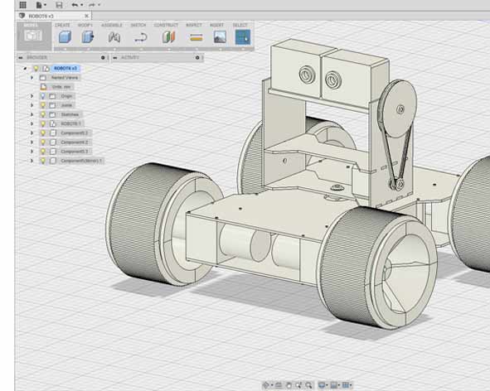490x391 pixels.
Task: Click the Insert image icon
Action: tap(220, 37)
